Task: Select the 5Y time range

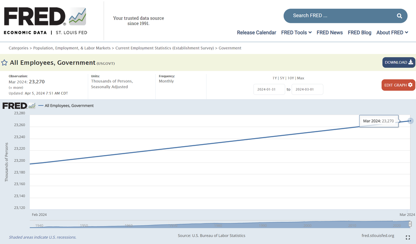Action: click(x=282, y=78)
